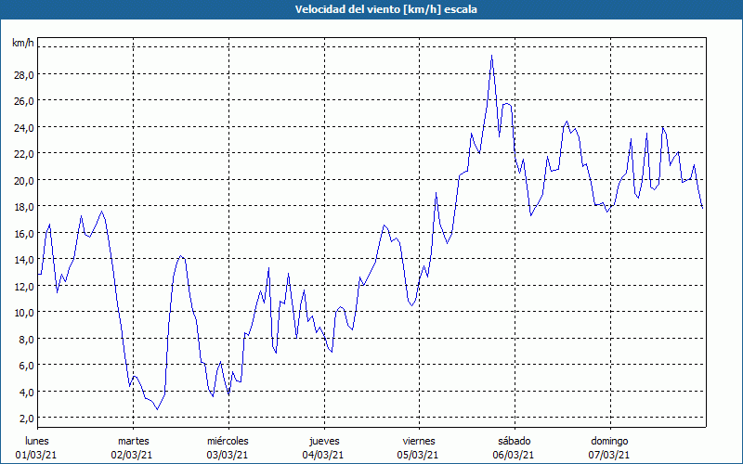This screenshot has height=464, width=743.
Task: Click the 'sábado' day label
Action: [514, 441]
